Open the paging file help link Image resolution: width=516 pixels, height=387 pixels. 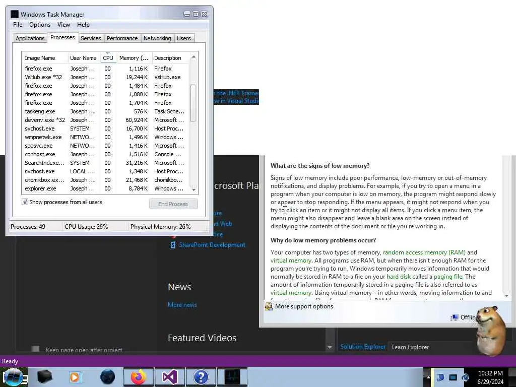coord(448,277)
